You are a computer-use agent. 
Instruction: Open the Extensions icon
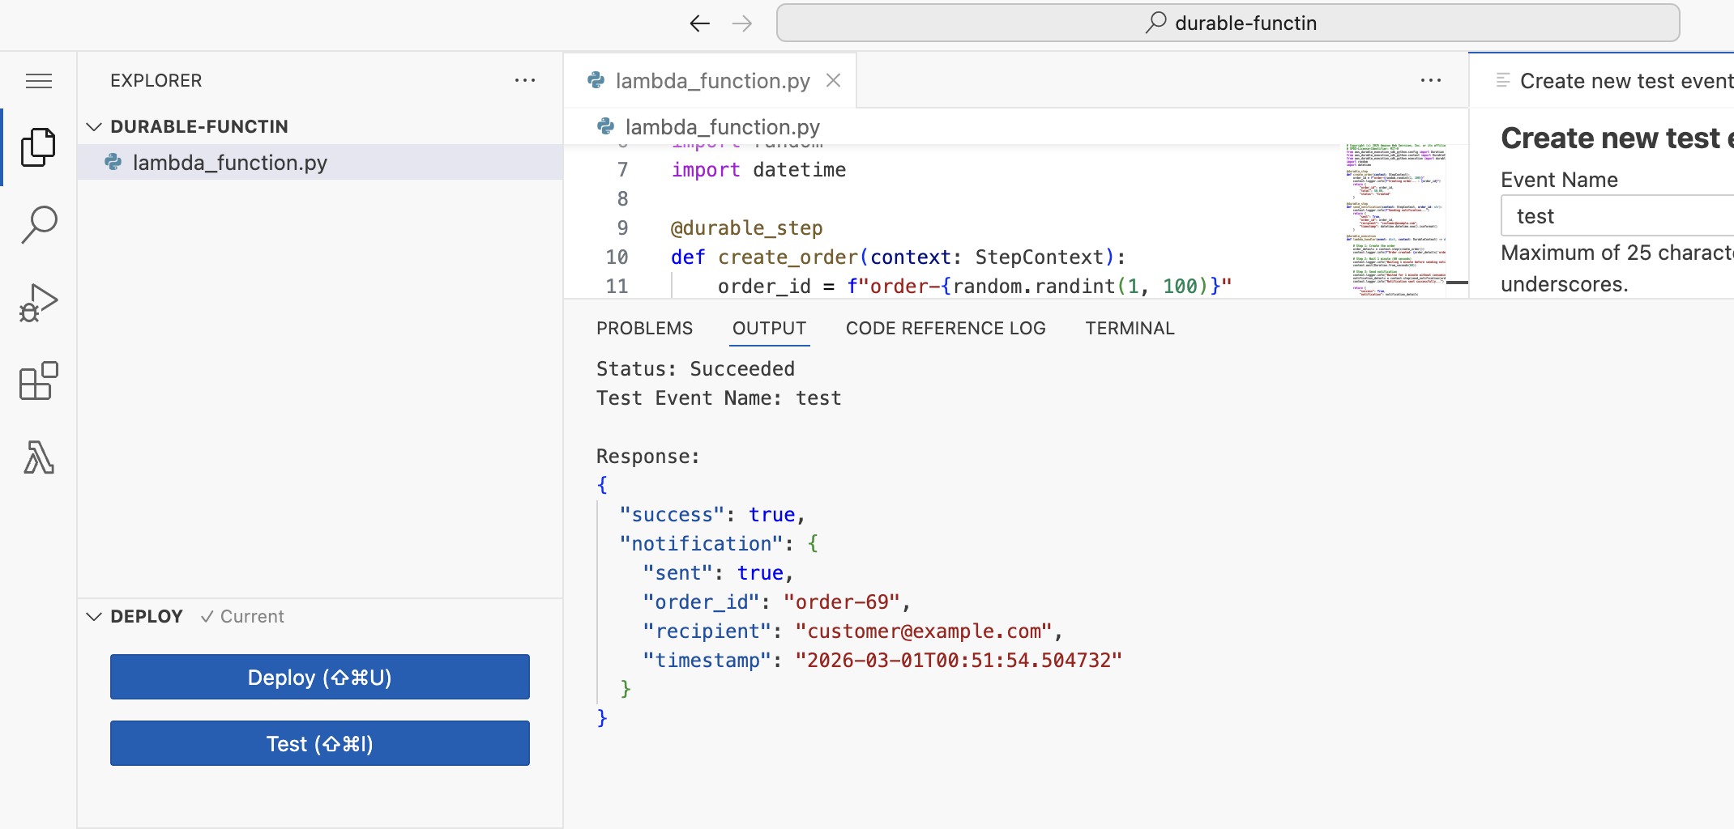click(38, 380)
